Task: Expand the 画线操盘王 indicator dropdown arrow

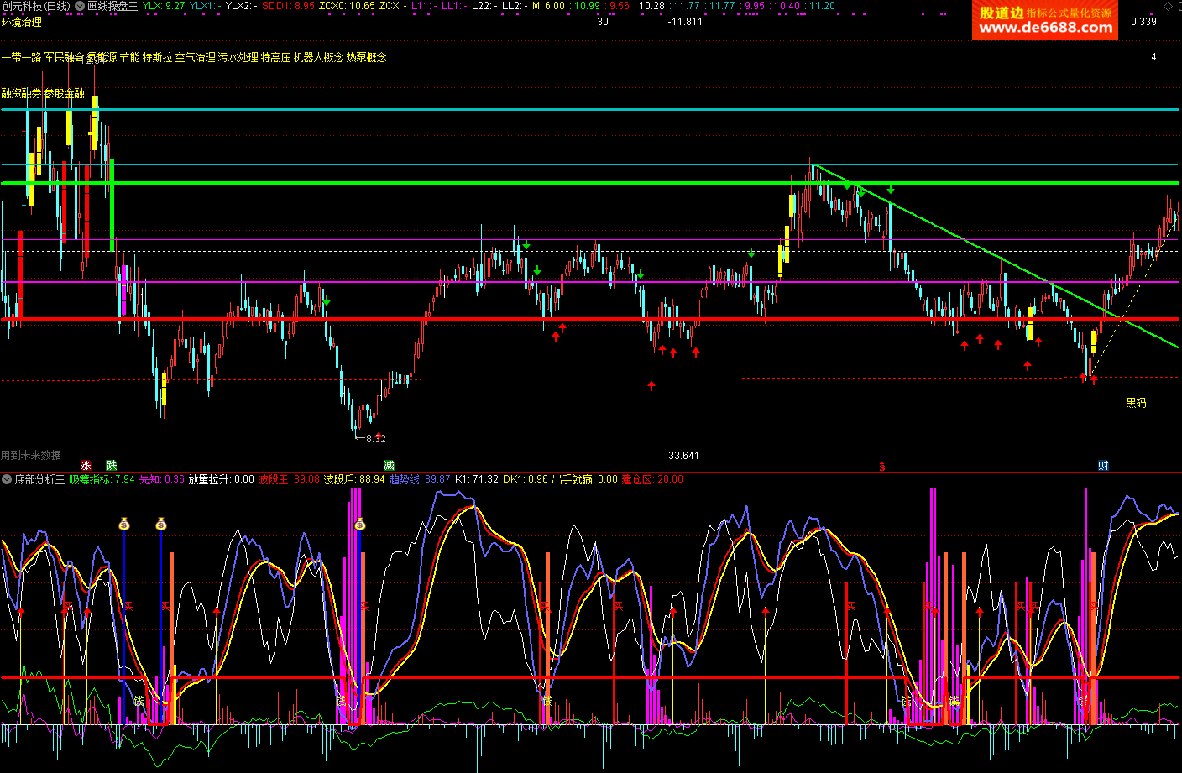Action: (80, 6)
